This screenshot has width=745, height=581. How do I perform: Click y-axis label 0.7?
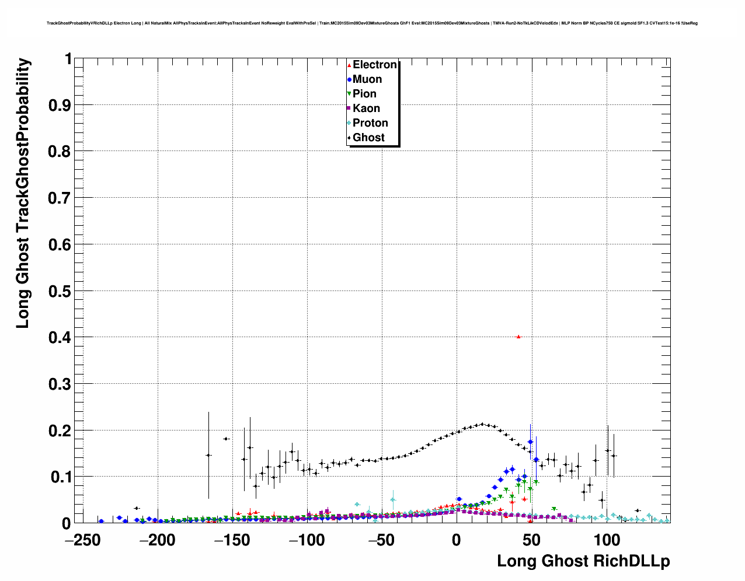(x=61, y=198)
